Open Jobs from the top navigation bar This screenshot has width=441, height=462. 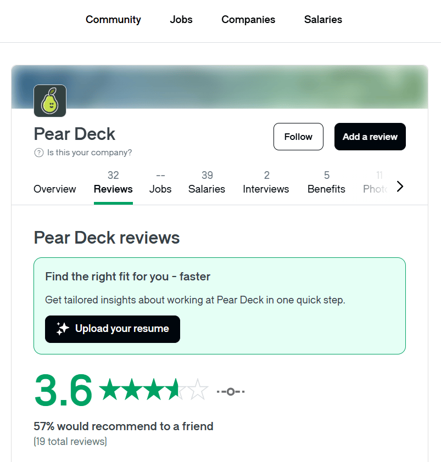click(x=181, y=19)
